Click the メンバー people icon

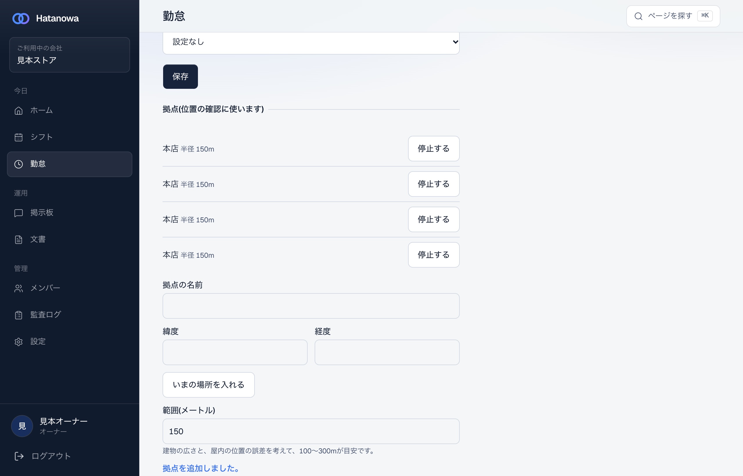tap(19, 289)
